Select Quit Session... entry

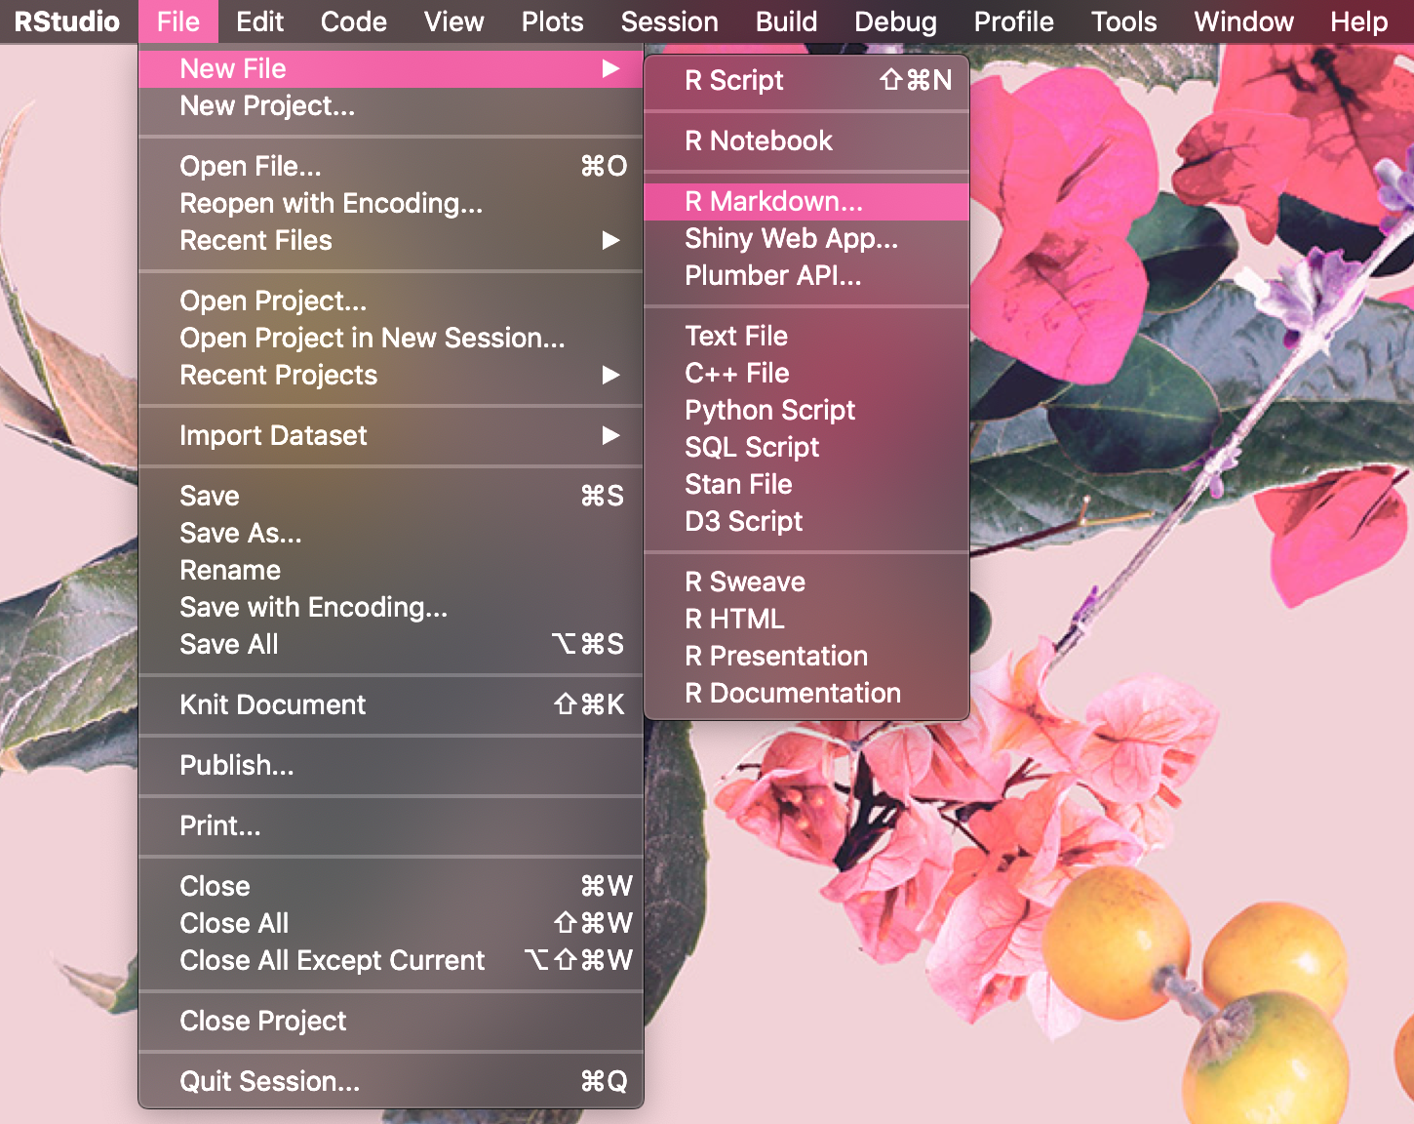(391, 1081)
